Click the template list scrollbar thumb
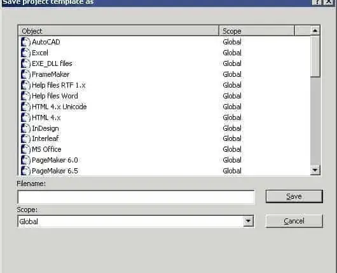 point(315,57)
